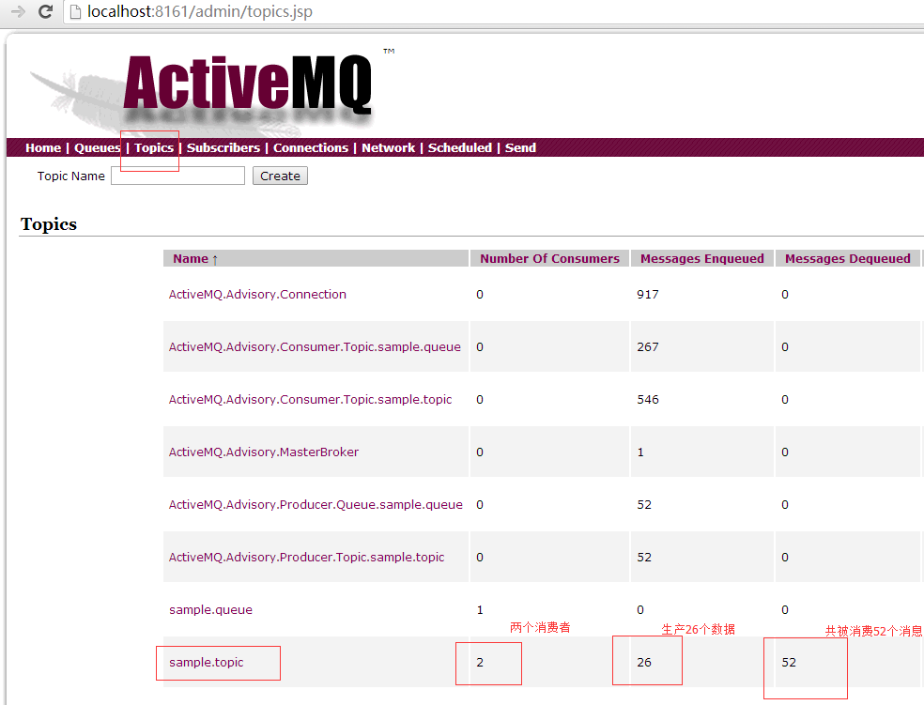Image resolution: width=924 pixels, height=705 pixels.
Task: Click sample.topic consumers value 2
Action: tap(480, 663)
